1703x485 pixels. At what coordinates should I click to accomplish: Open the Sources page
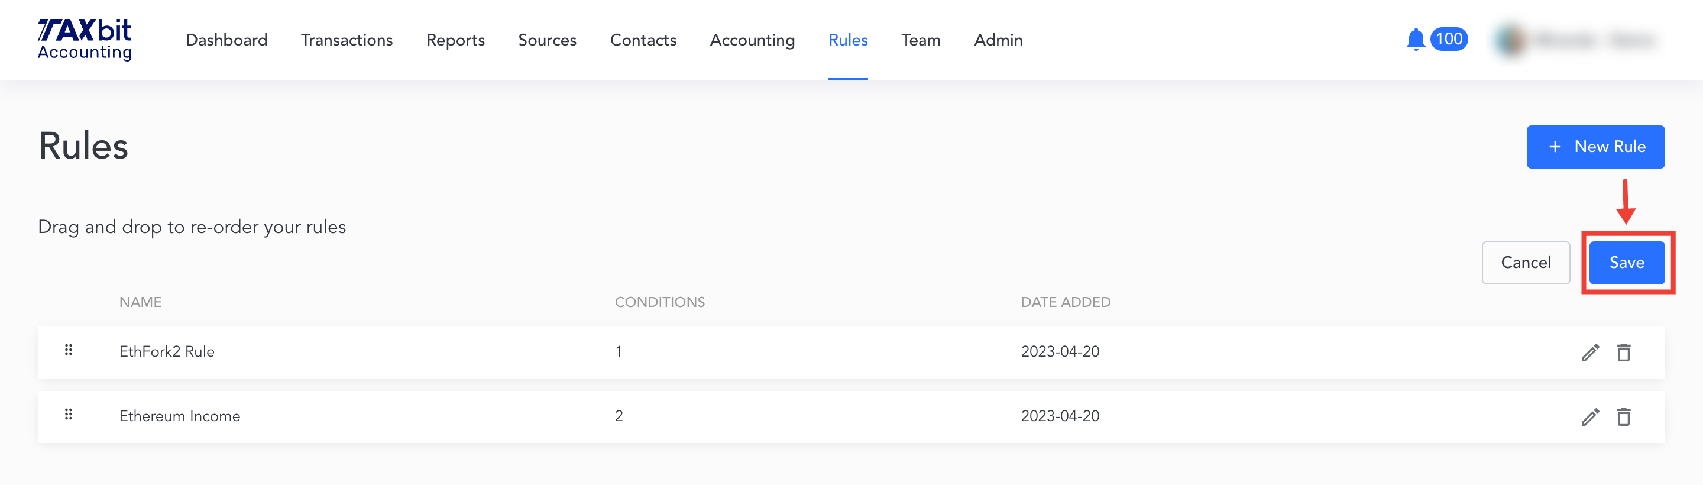point(548,40)
